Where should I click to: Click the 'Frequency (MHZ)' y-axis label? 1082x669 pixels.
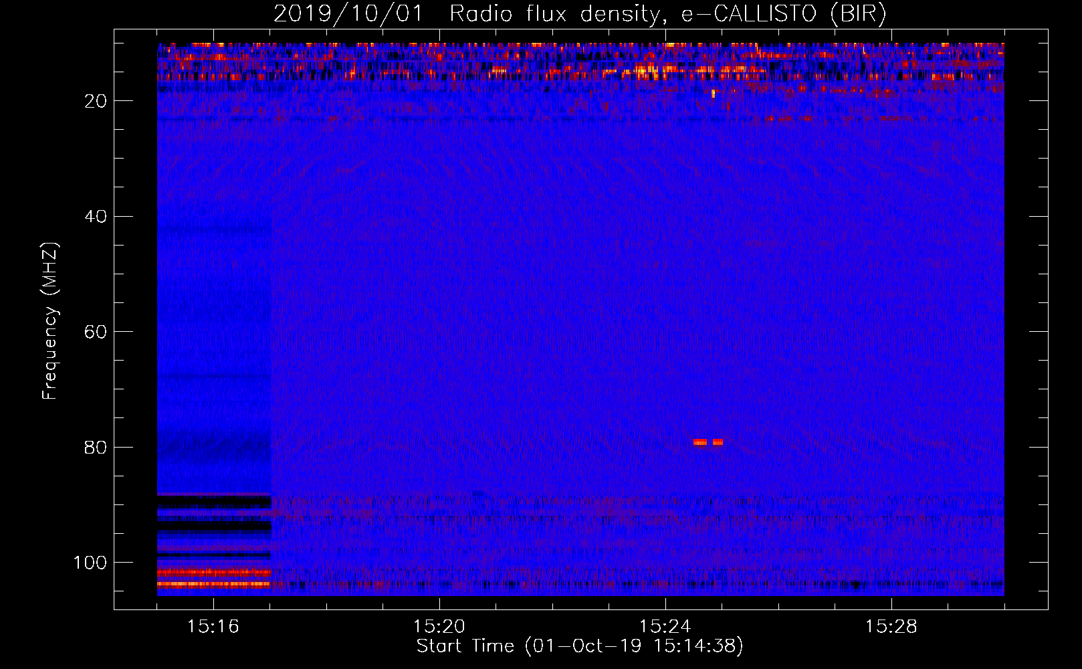click(x=50, y=321)
